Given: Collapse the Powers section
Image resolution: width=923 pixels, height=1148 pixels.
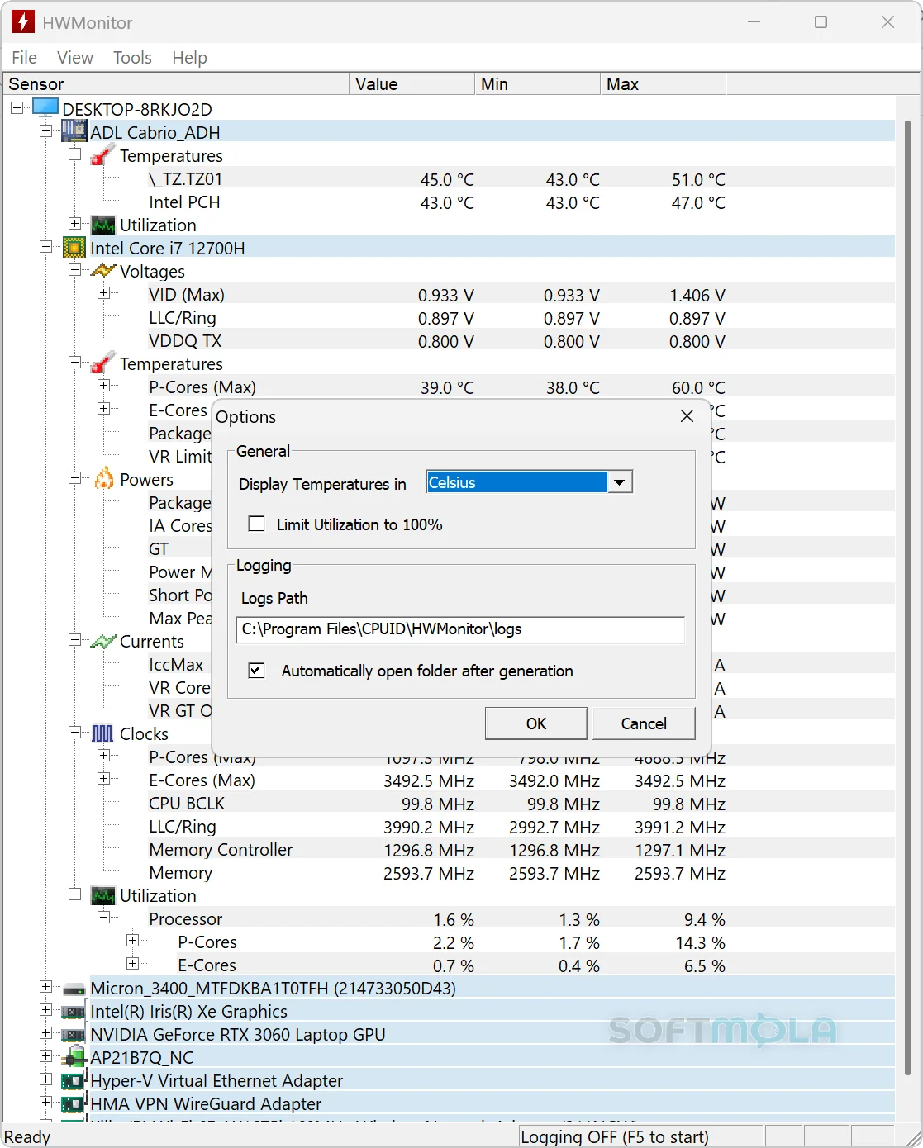Looking at the screenshot, I should 74,478.
